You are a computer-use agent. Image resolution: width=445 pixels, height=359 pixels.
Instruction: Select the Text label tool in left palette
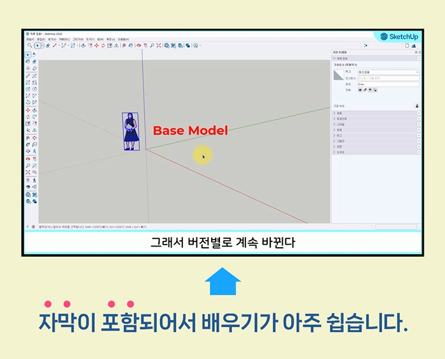(34, 144)
